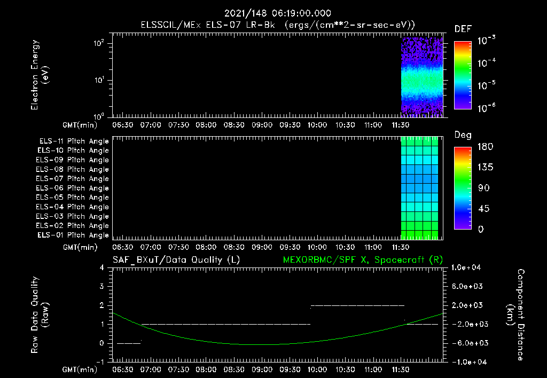This screenshot has width=547, height=378.
Task: Click the GMT(min) label of the spectrogram panel
Action: coord(80,125)
